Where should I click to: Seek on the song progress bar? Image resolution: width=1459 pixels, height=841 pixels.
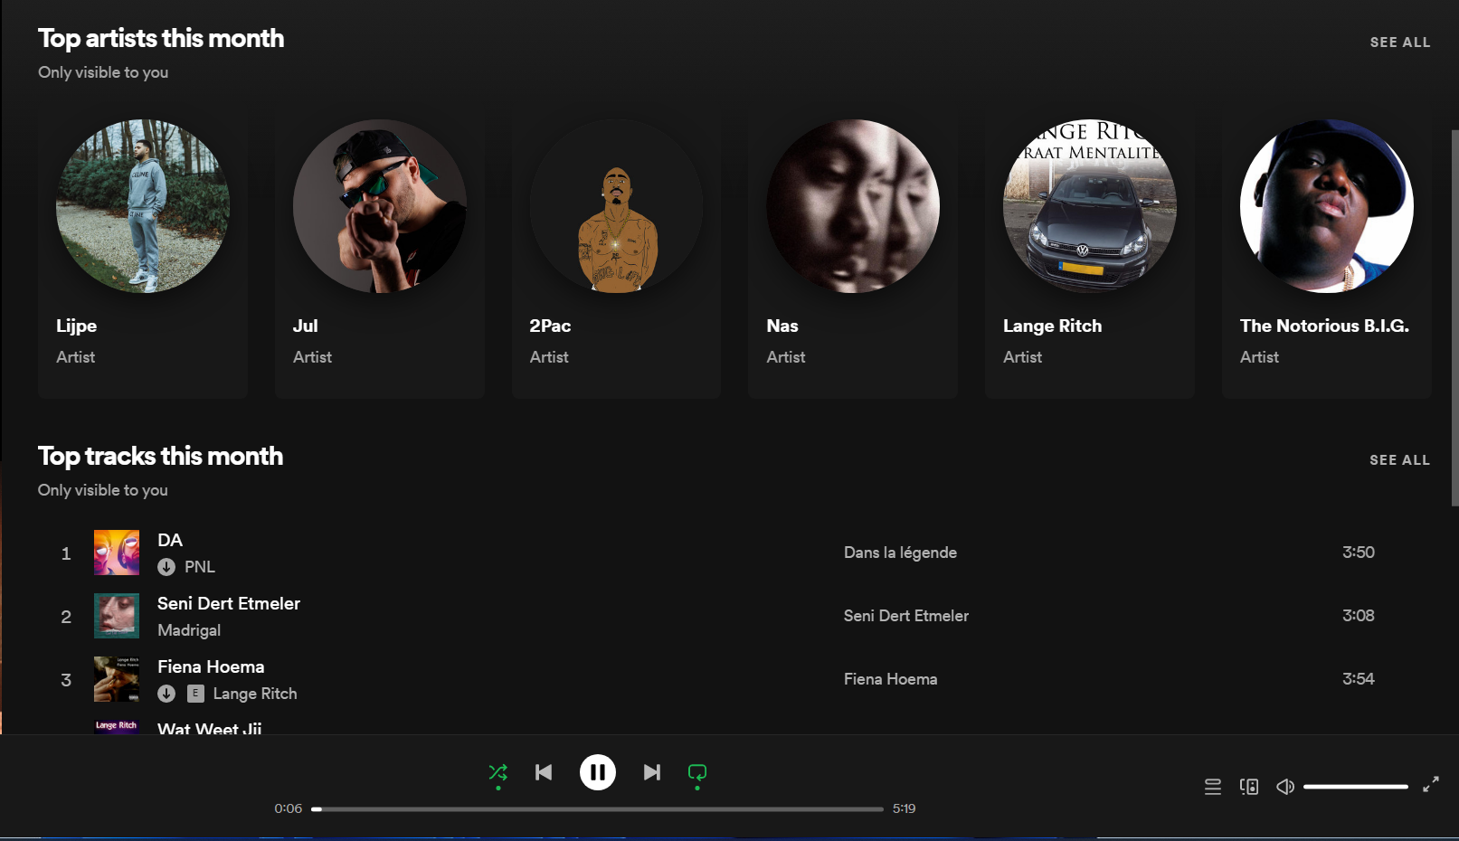tap(597, 809)
